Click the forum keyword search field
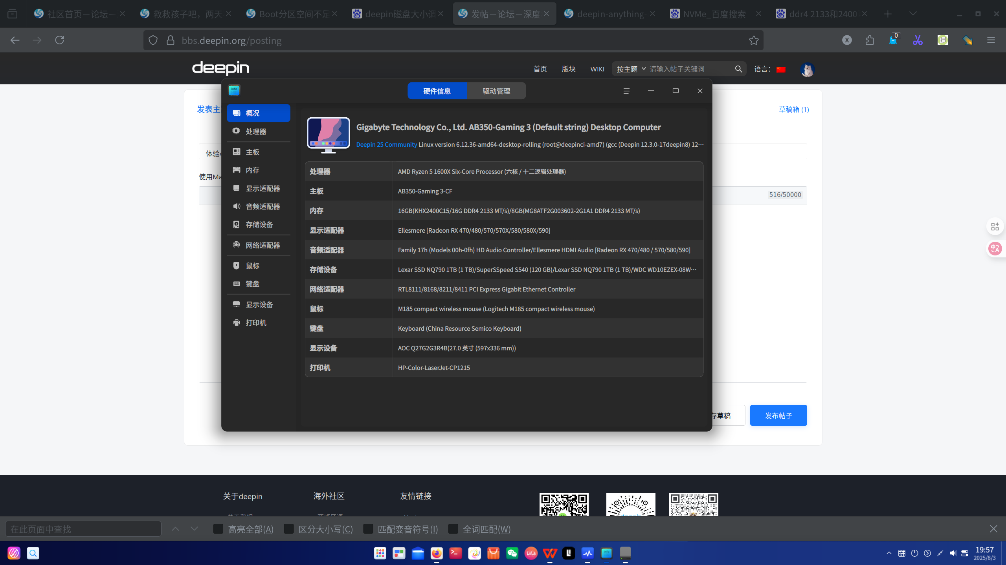Viewport: 1006px width, 565px height. [690, 69]
